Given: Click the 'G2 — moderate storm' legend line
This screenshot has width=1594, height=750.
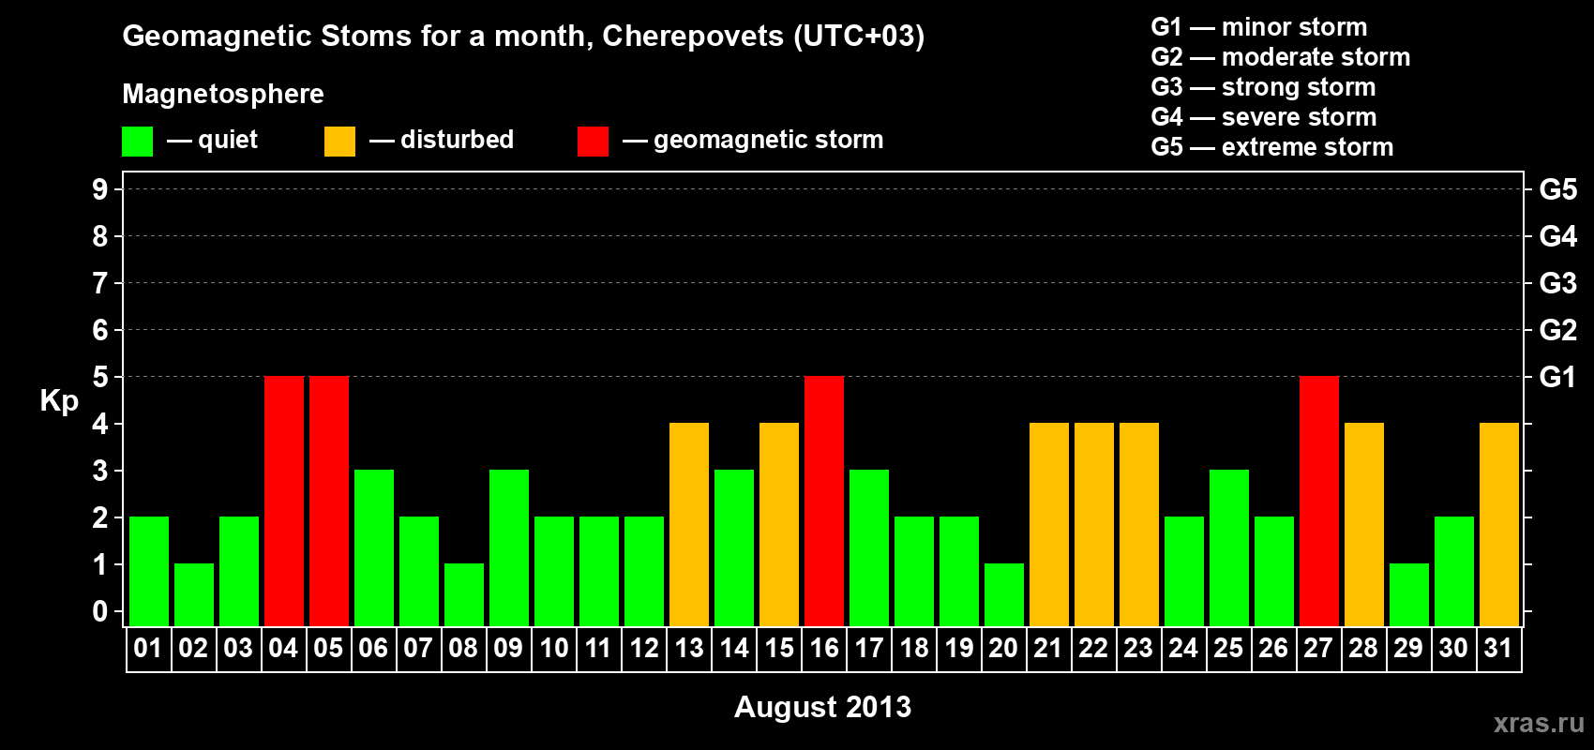Looking at the screenshot, I should [x=1281, y=57].
